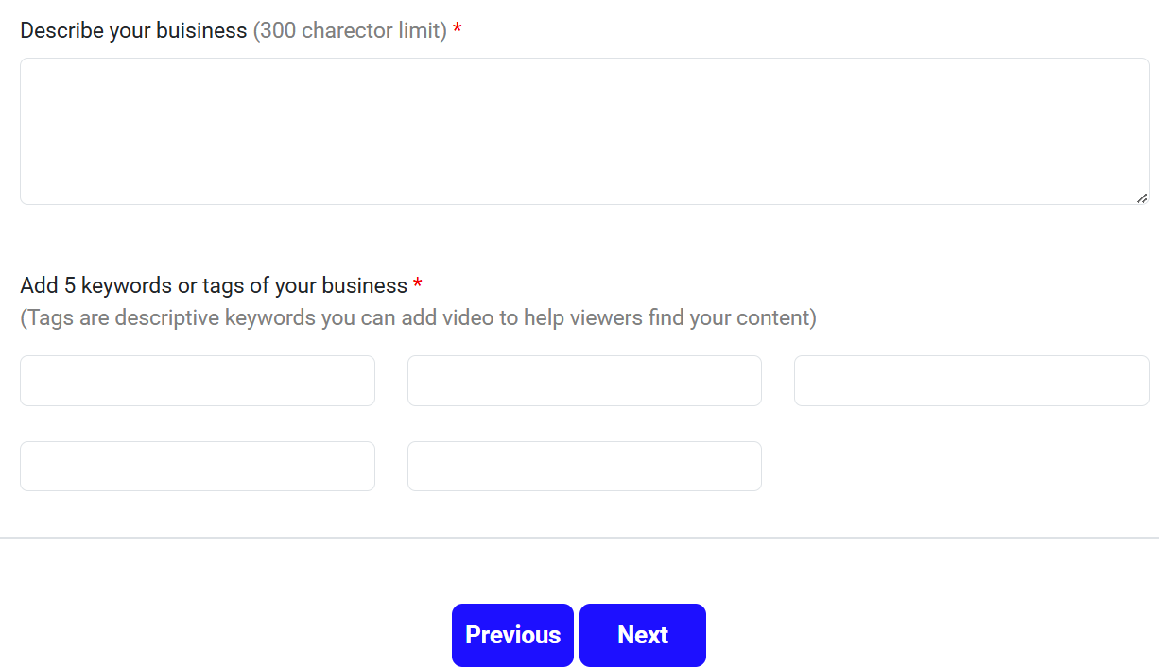The image size is (1159, 667).
Task: Click the word 'business' in the keywords label
Action: pos(365,285)
